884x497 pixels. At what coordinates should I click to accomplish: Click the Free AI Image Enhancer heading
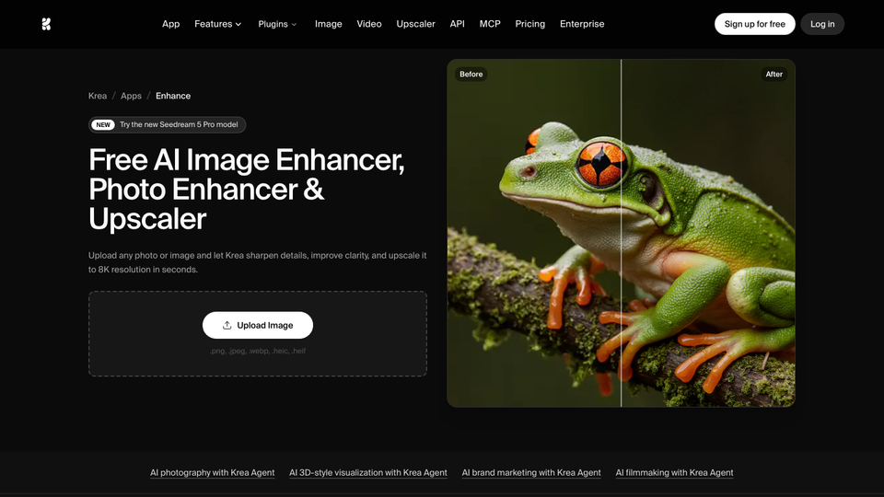click(247, 190)
